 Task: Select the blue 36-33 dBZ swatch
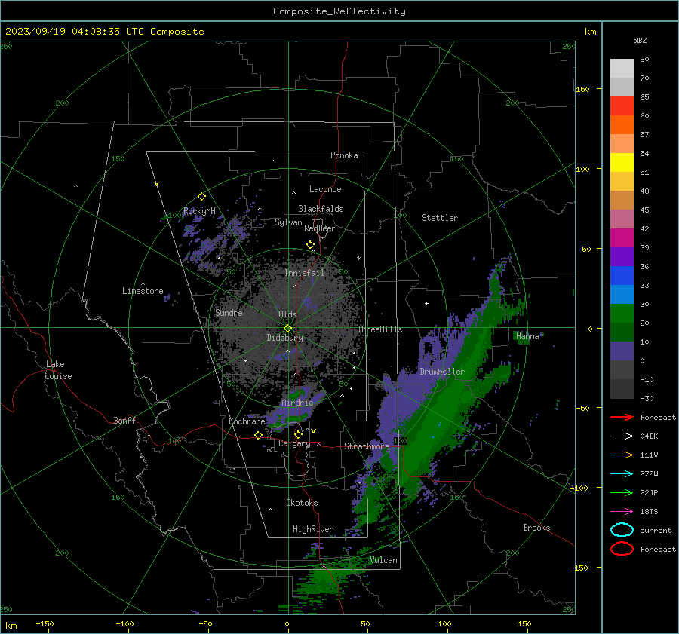coord(622,276)
